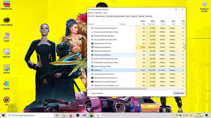This screenshot has height=118, width=211.
Task: Click the horizontal scrollbar thumb in Task Manager
Action: 118,89
